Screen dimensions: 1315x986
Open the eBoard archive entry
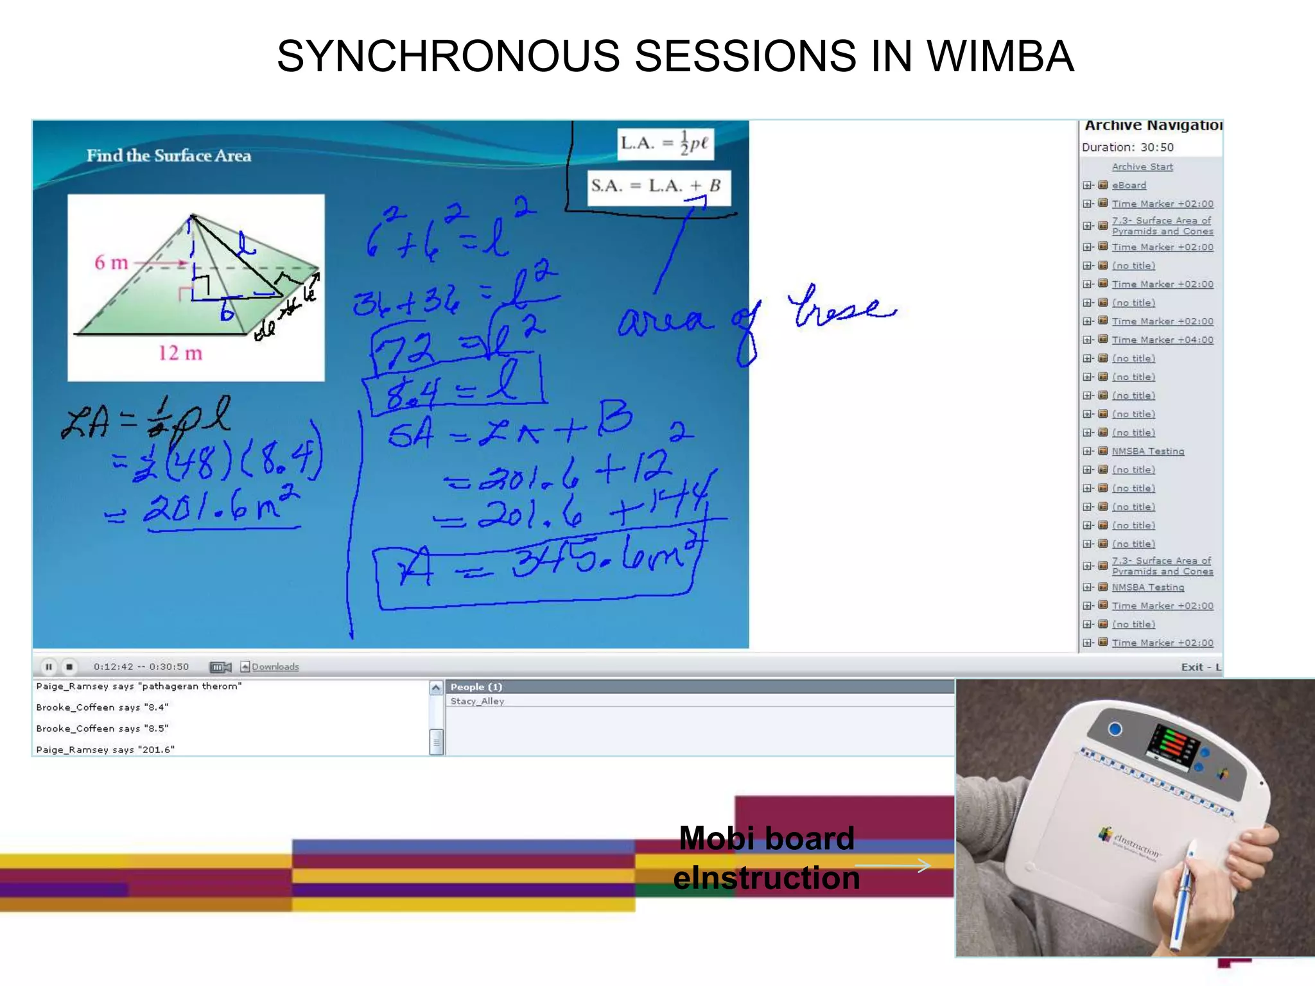point(1129,186)
